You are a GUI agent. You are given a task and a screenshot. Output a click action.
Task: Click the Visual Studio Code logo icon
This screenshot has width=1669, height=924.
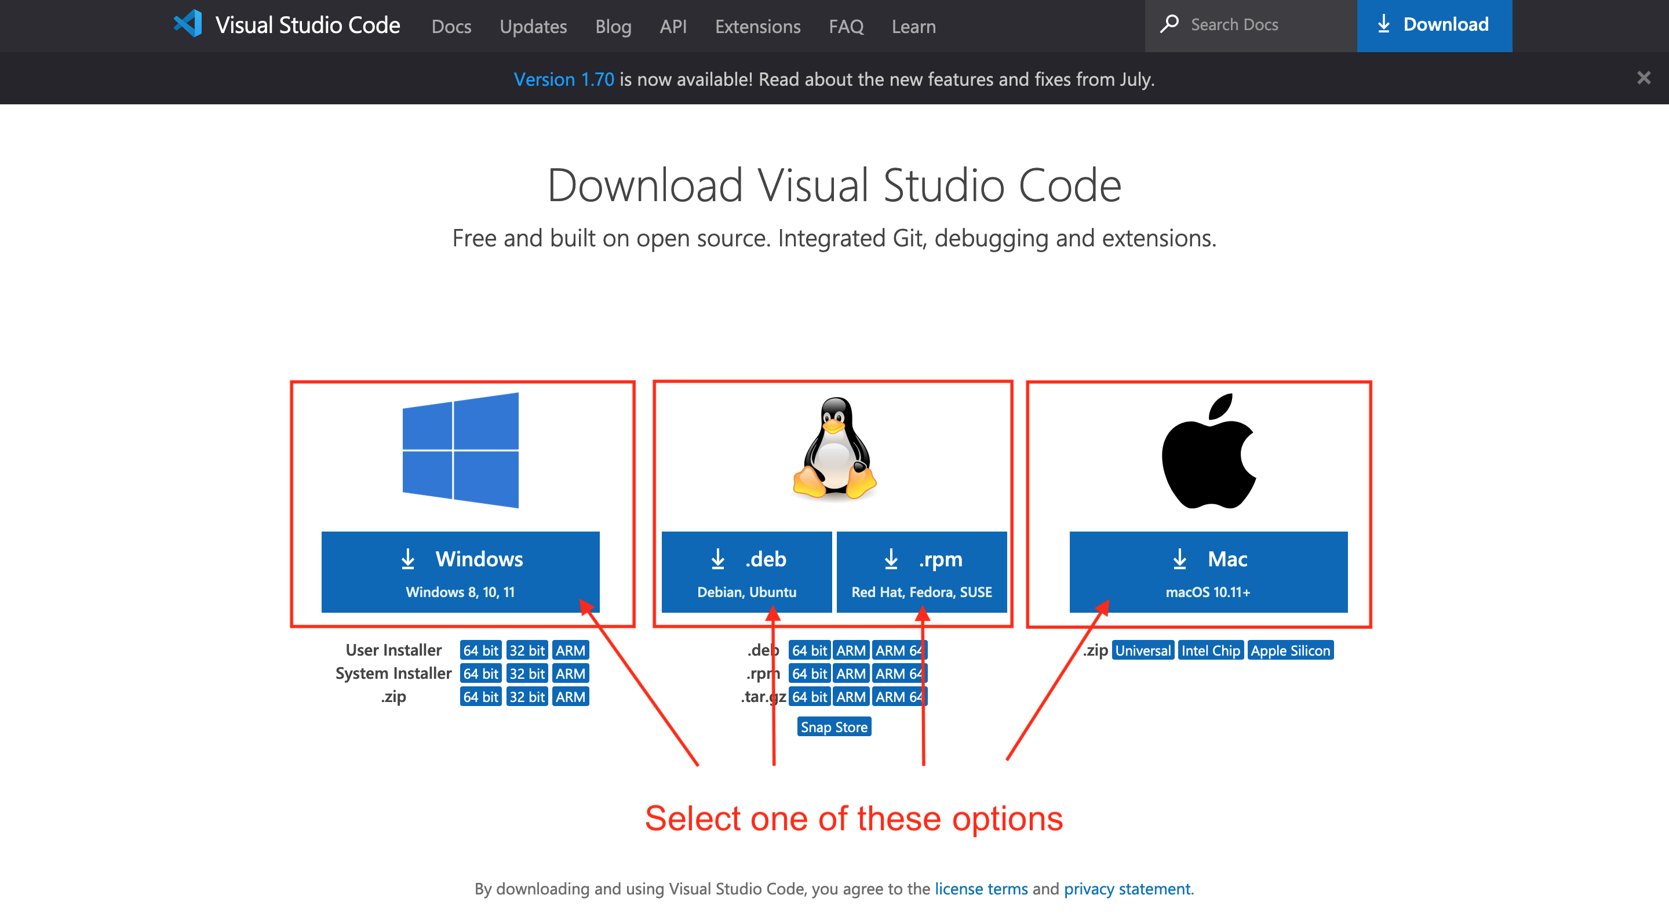tap(188, 24)
